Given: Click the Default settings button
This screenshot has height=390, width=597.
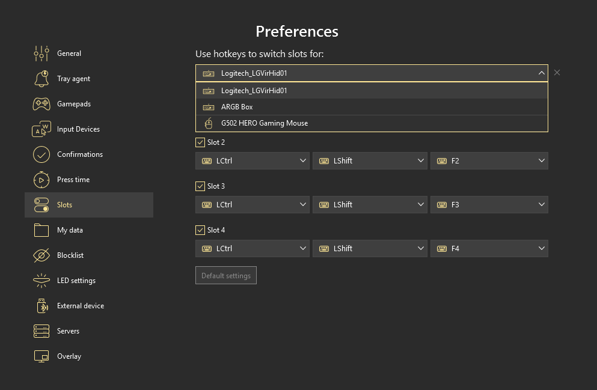Looking at the screenshot, I should tap(226, 276).
